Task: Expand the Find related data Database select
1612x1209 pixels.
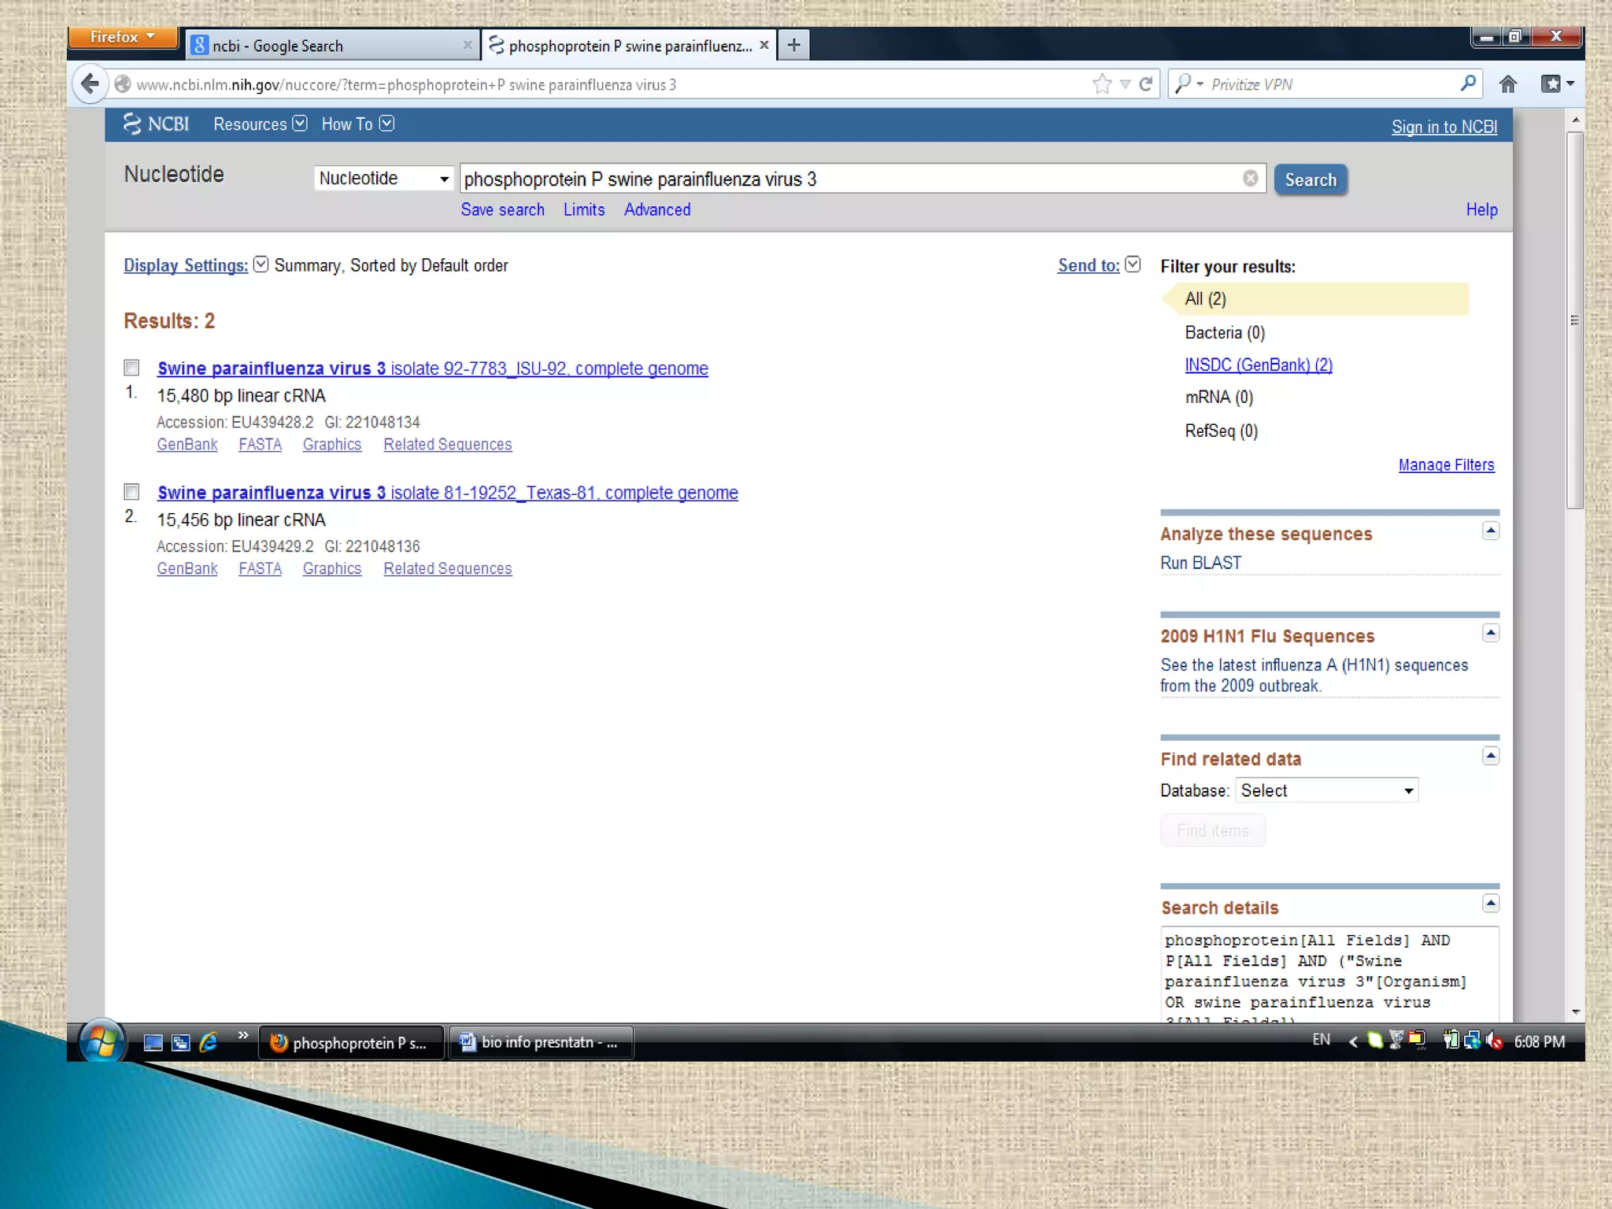Action: [x=1326, y=790]
